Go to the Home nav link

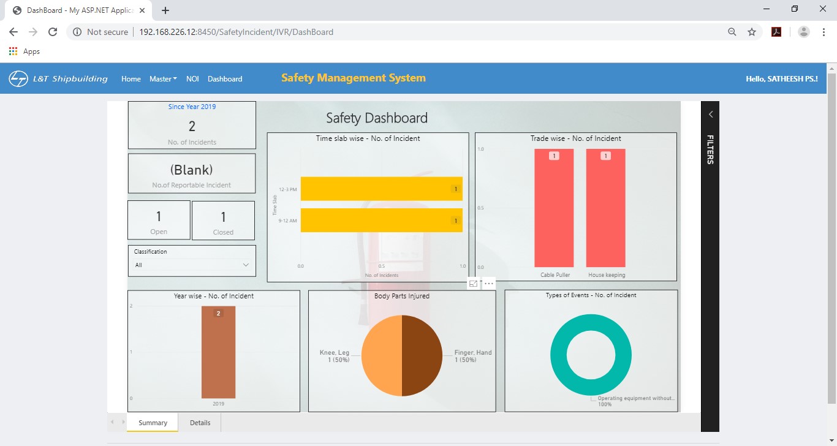pos(131,79)
